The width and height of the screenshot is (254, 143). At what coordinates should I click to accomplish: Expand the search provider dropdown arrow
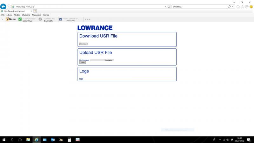pyautogui.click(x=233, y=6)
